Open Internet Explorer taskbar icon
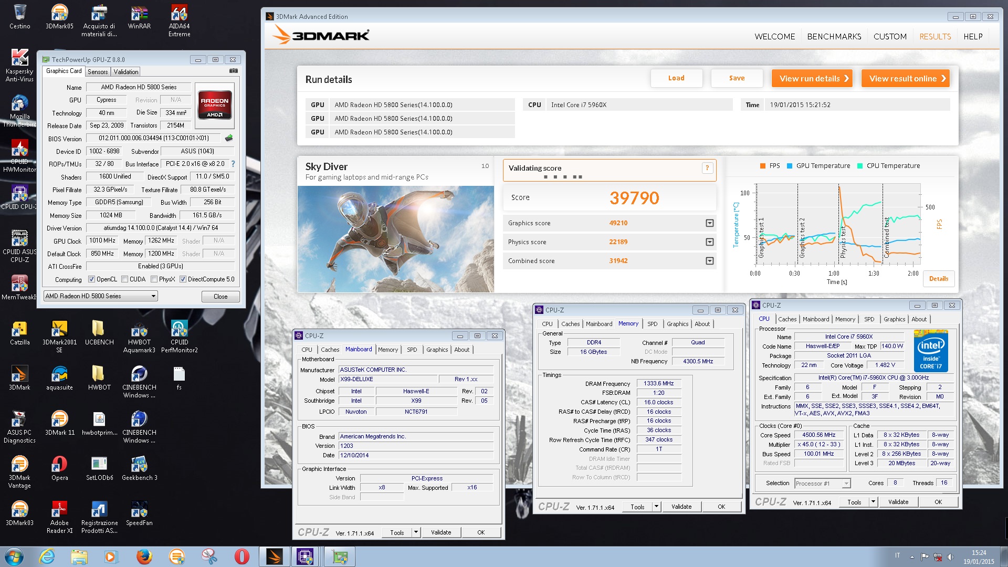The height and width of the screenshot is (567, 1008). point(47,556)
